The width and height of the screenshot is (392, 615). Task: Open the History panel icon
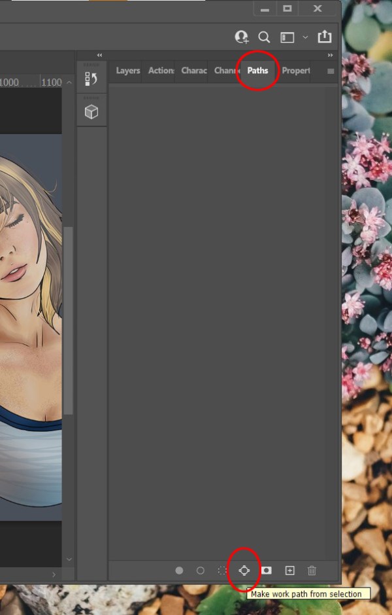91,79
